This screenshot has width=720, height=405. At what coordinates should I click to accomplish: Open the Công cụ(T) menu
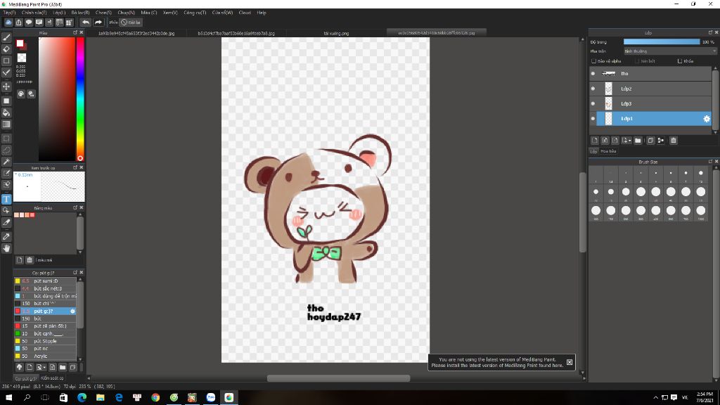pyautogui.click(x=195, y=13)
